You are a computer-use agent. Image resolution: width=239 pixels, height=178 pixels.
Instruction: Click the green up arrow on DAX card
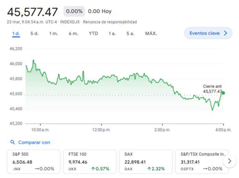(149, 169)
